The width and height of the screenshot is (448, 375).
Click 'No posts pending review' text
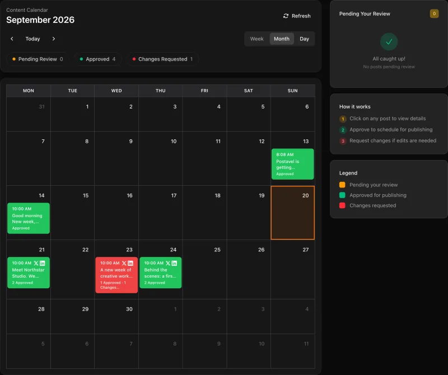tap(389, 67)
